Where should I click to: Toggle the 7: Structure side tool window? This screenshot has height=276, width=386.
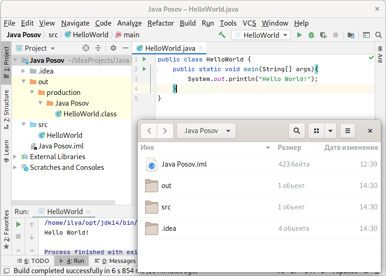pos(6,106)
